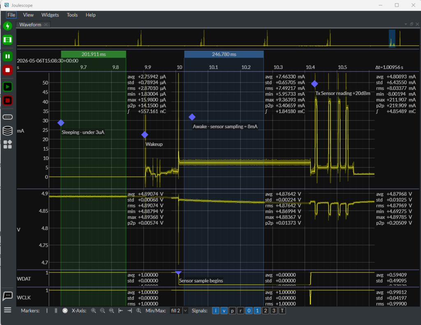
Task: Click the Y-axis zoom-all magnifier icon
Action: [139, 311]
